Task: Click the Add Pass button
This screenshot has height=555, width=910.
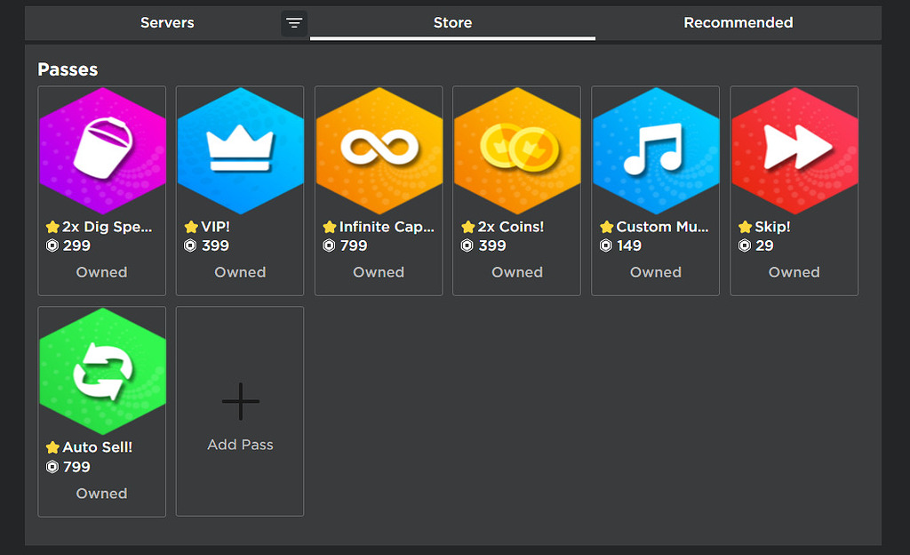Action: click(240, 411)
